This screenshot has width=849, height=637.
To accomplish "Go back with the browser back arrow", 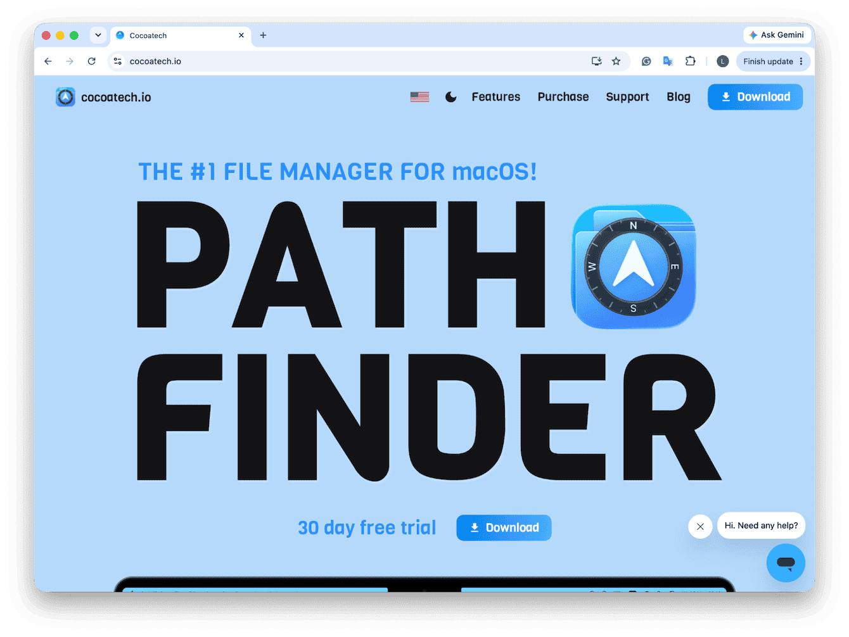I will (48, 61).
